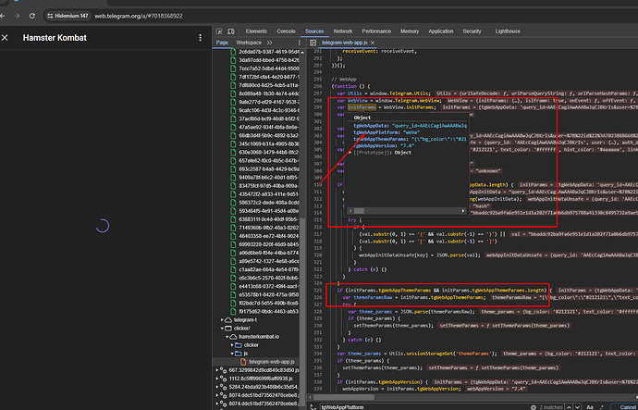The image size is (638, 410).
Task: Open the Network tab
Action: pyautogui.click(x=343, y=31)
